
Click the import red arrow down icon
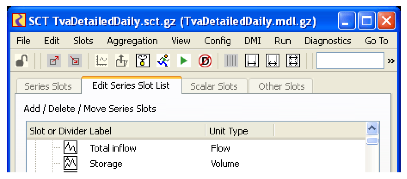(x=75, y=60)
